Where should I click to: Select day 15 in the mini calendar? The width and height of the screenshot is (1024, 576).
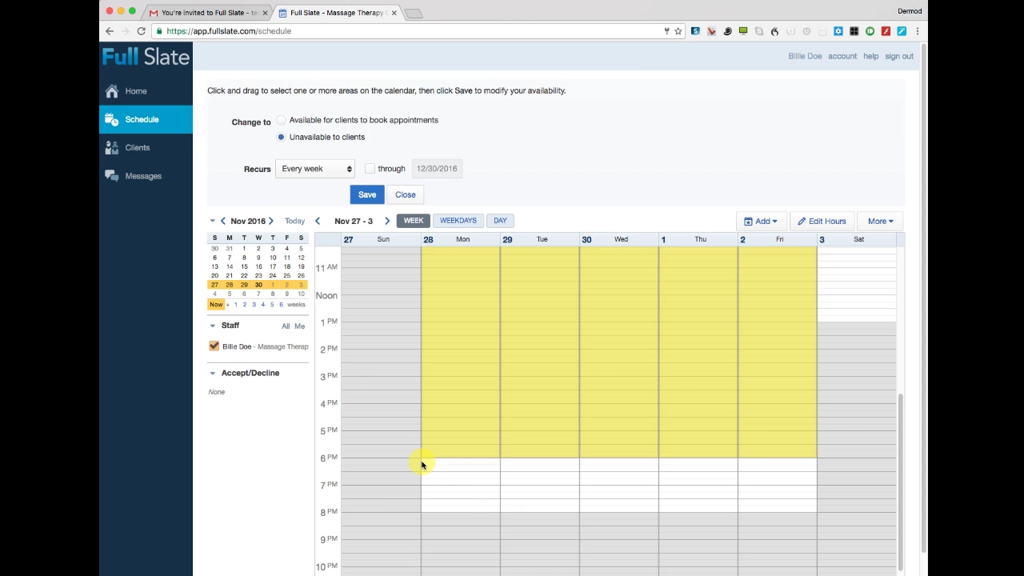click(x=244, y=267)
